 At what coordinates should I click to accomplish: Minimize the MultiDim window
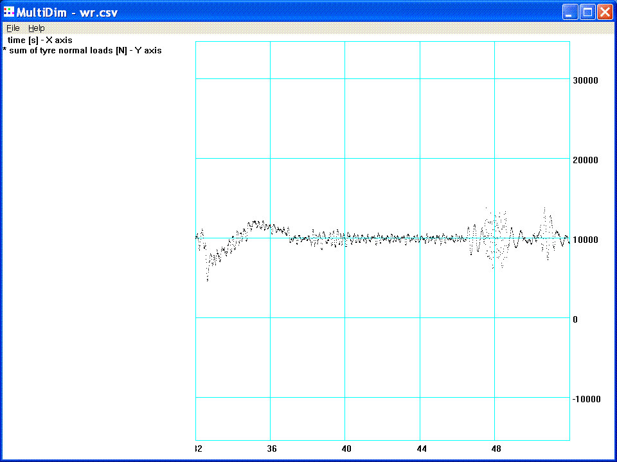point(570,12)
